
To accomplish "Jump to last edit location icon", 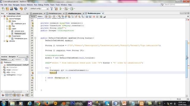I will coord(46,16).
